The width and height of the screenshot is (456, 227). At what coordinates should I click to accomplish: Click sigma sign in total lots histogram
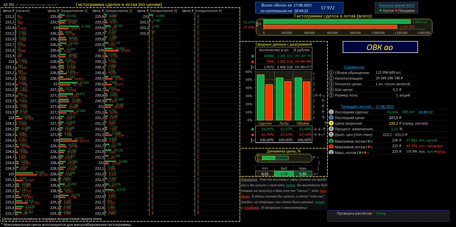click(x=259, y=24)
